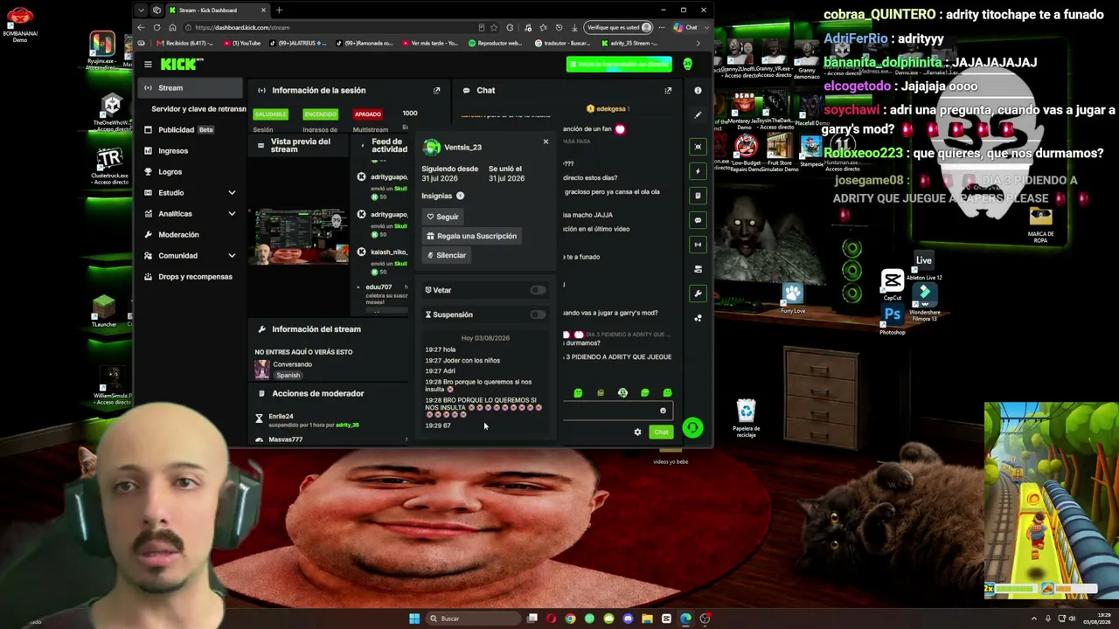Open the Recibidos Gmail bookmark

(184, 43)
